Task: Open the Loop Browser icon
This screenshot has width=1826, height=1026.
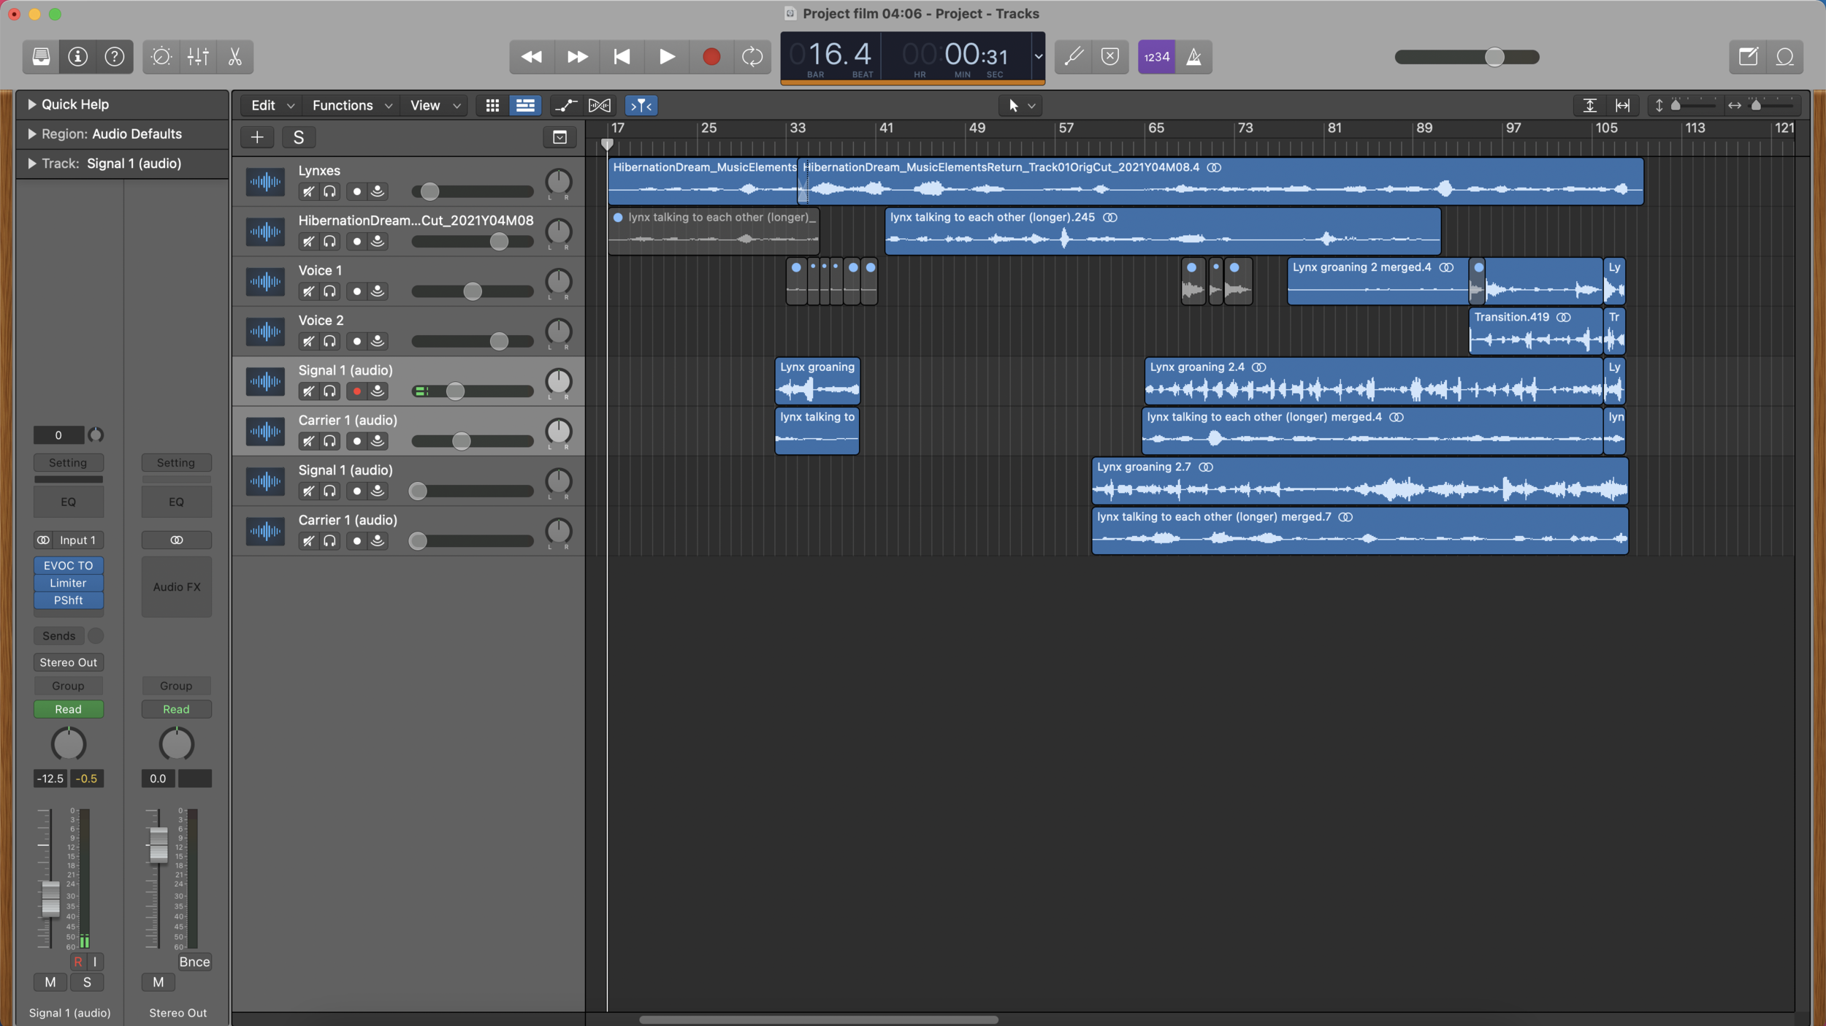Action: [1785, 56]
